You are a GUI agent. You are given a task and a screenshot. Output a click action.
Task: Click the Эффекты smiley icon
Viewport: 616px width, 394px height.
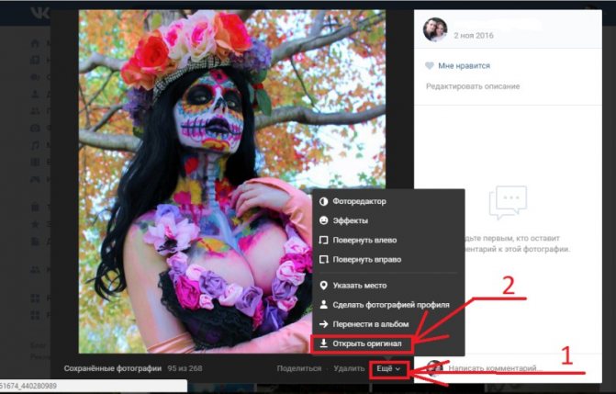click(x=322, y=220)
